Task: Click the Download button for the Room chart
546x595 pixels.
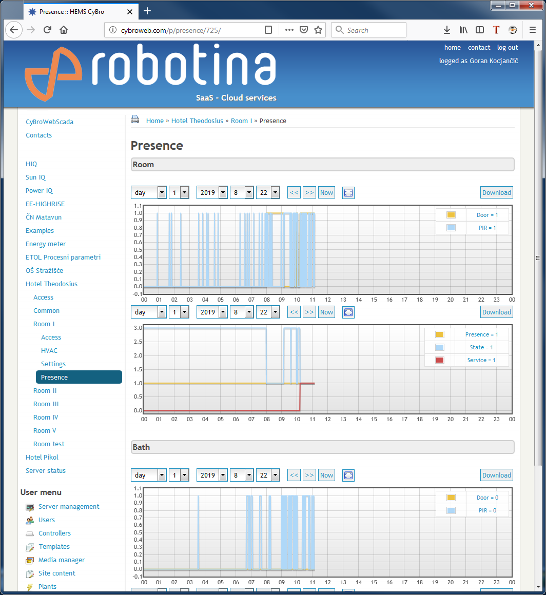Action: click(x=496, y=193)
